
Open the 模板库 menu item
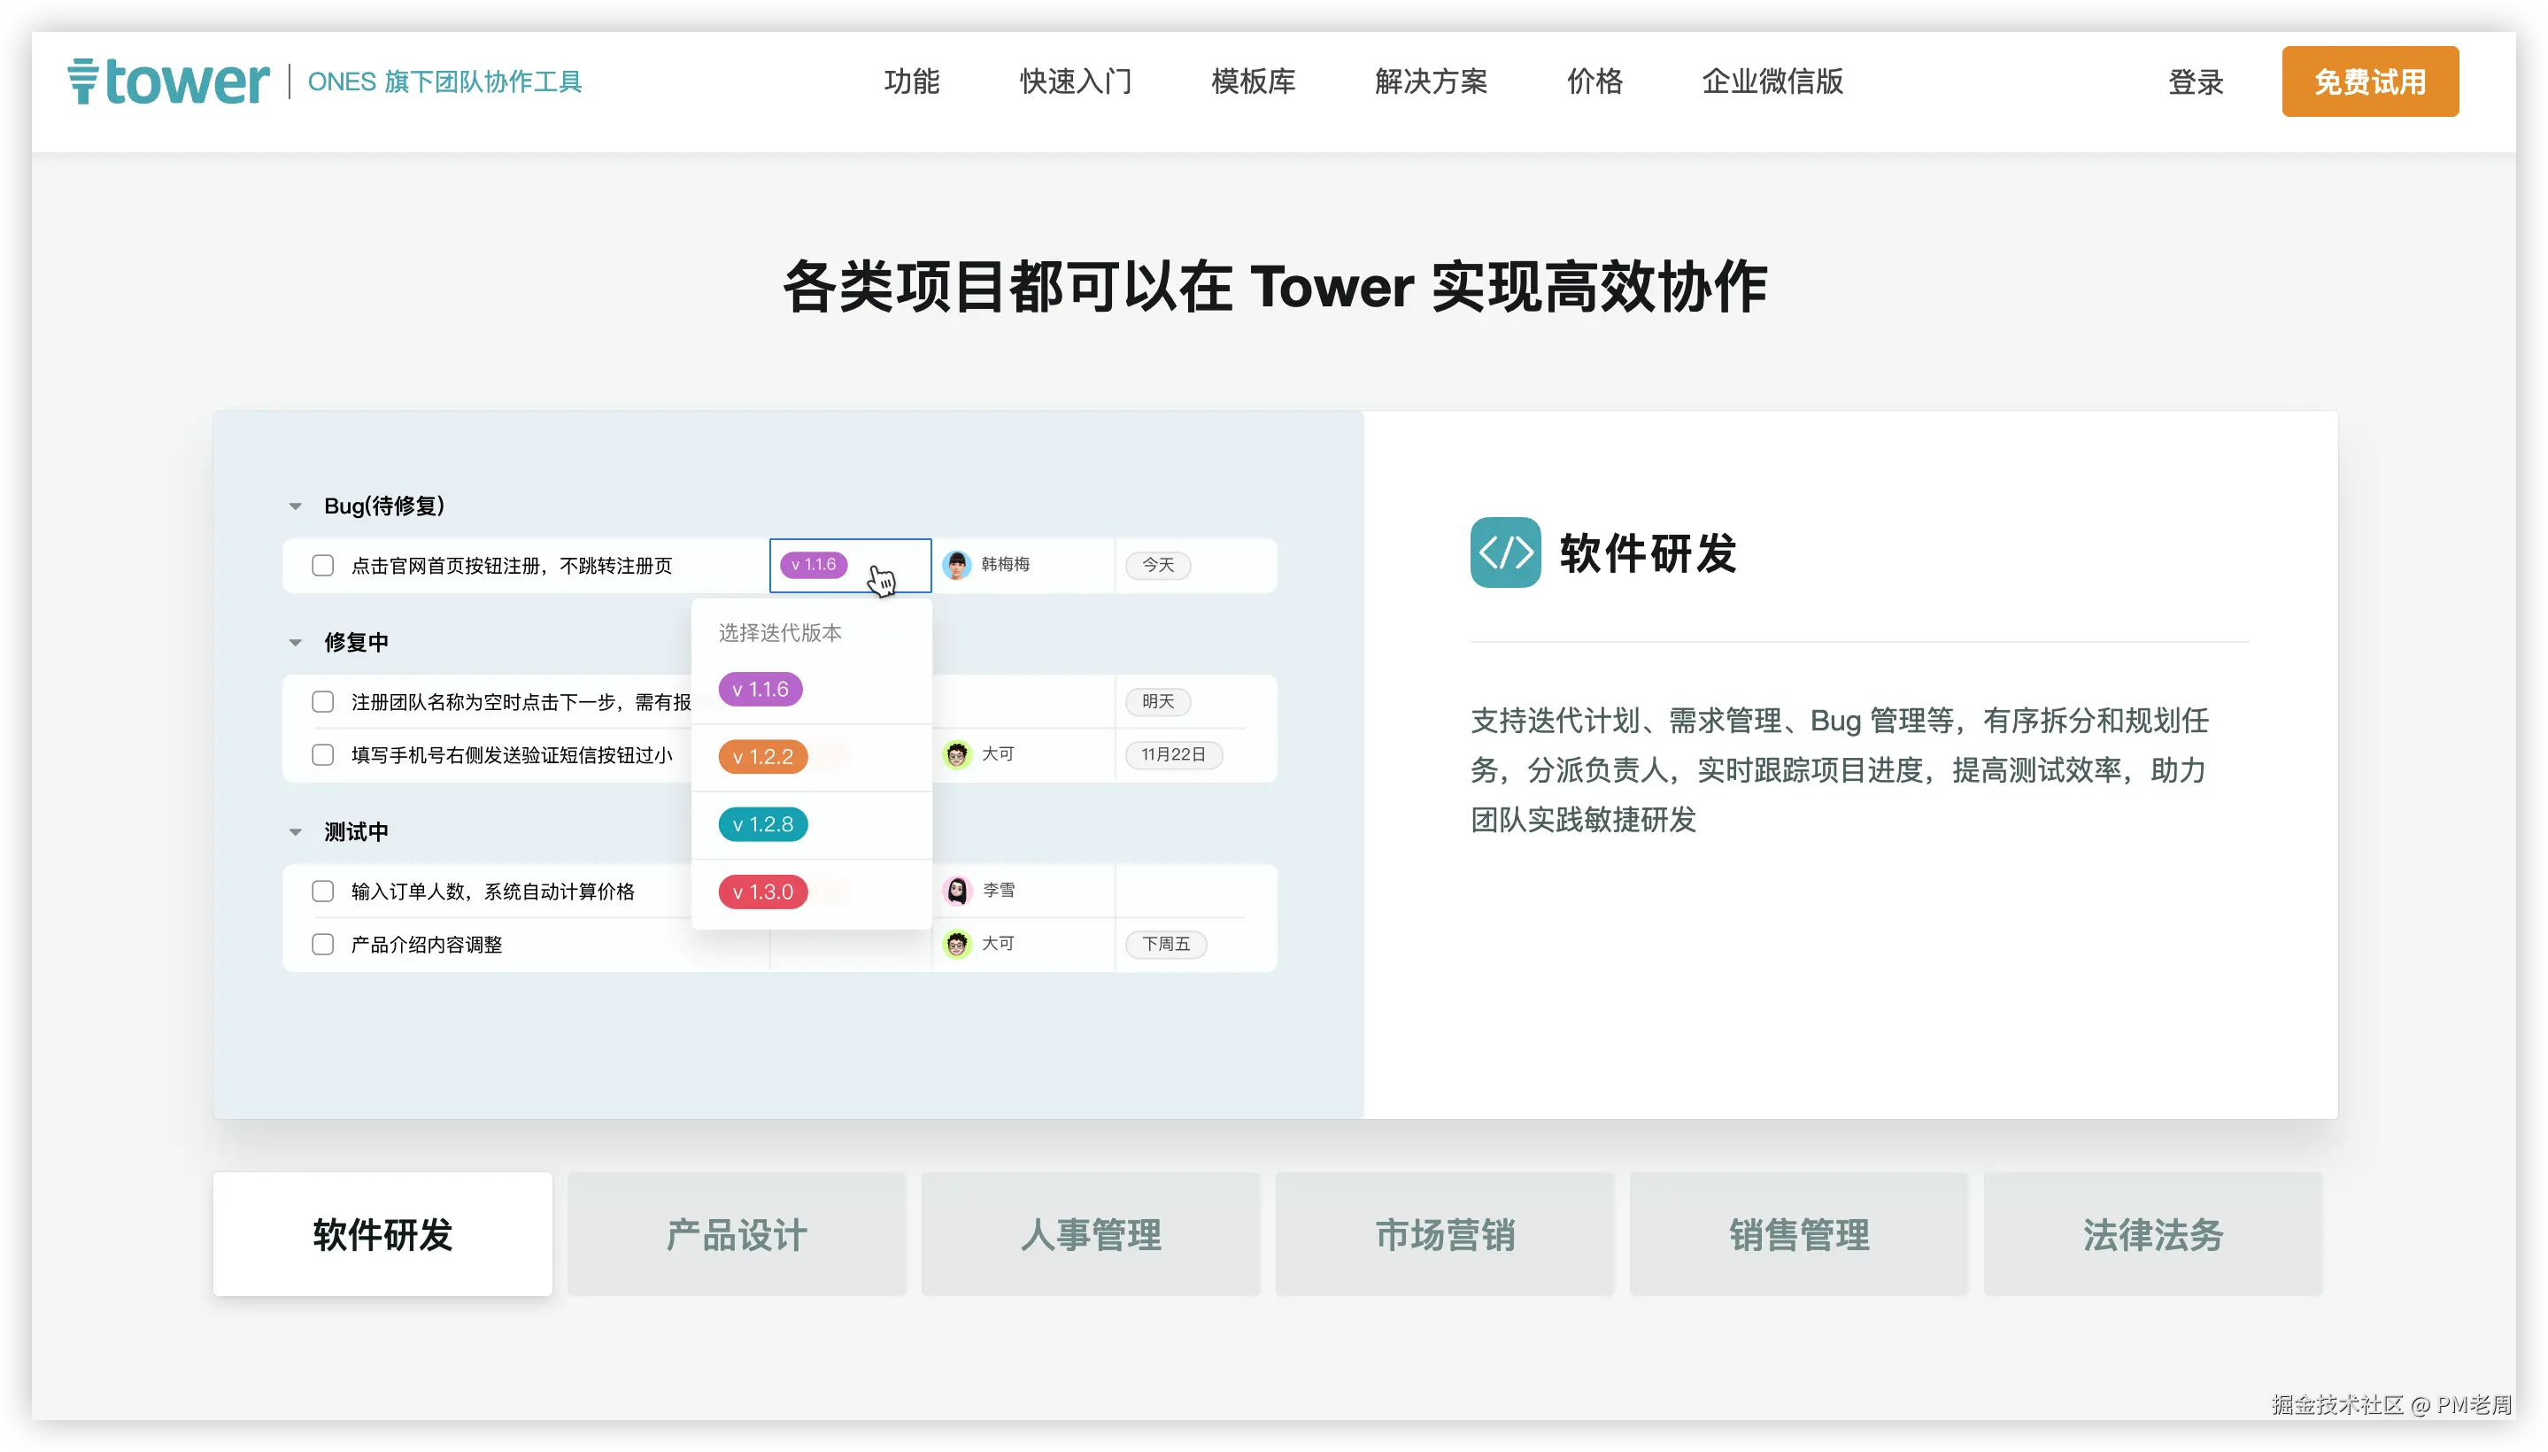(x=1252, y=81)
